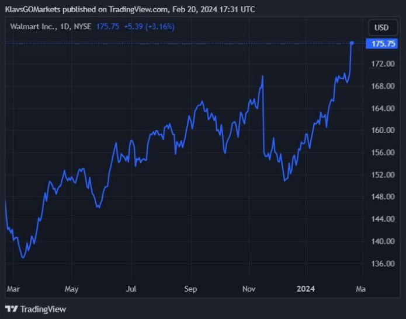Click the TradingView logo icon
Viewport: 406px width, 319px height.
click(x=12, y=309)
